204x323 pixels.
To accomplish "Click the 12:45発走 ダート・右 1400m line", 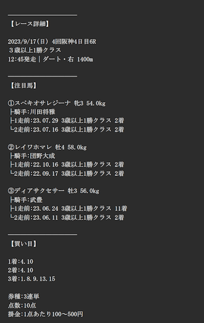I will point(50,59).
